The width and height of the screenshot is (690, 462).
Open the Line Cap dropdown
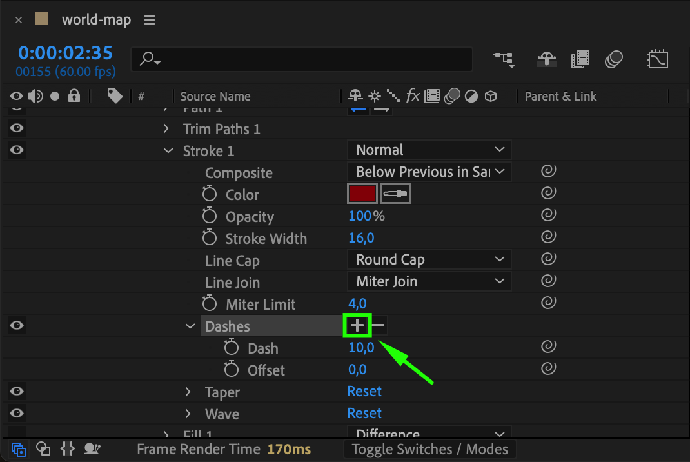pos(429,260)
